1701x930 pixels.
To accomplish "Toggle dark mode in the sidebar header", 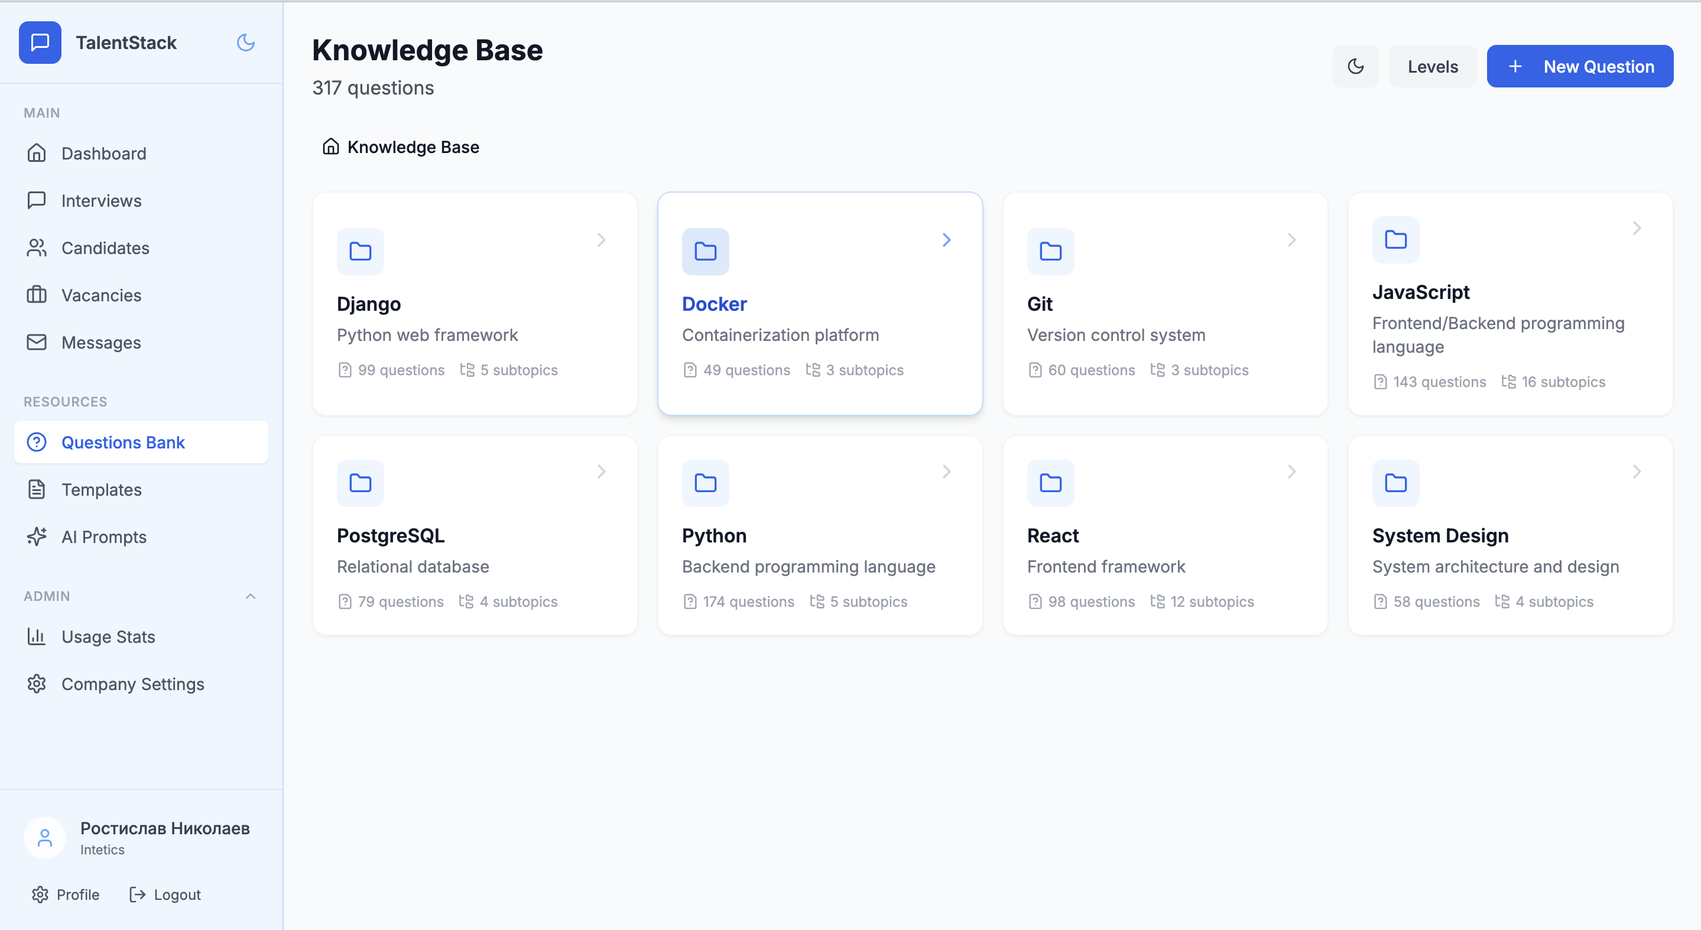I will (245, 42).
